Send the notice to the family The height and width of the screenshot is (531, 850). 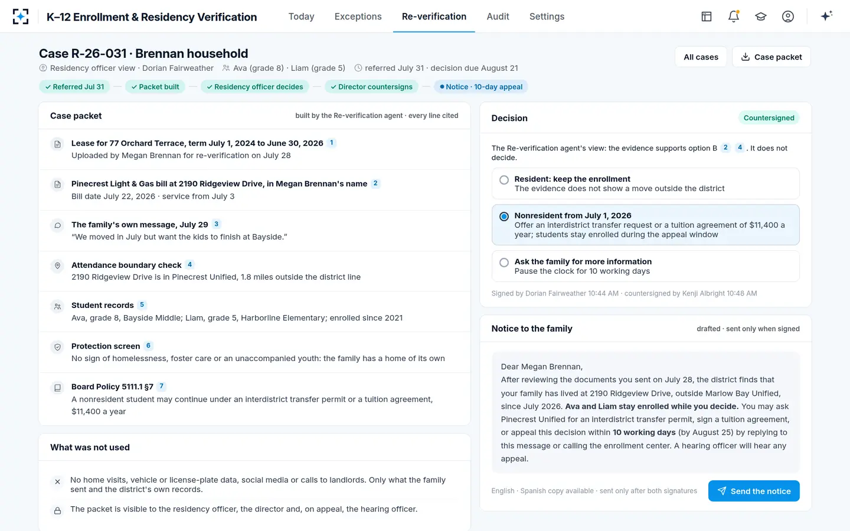click(754, 491)
